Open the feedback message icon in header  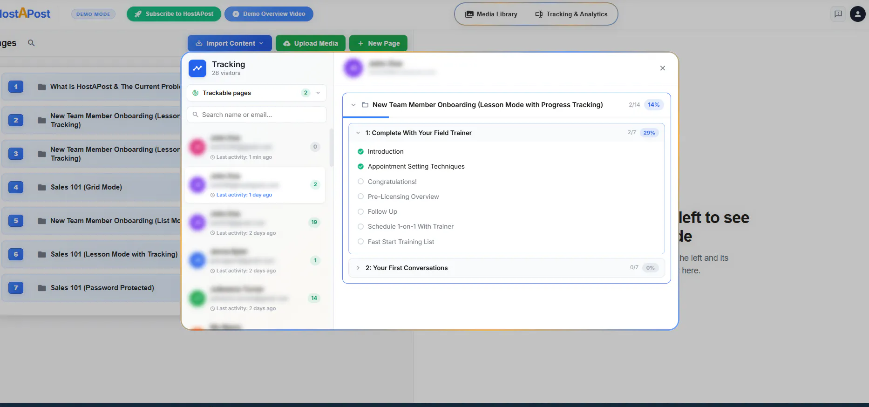pos(838,14)
